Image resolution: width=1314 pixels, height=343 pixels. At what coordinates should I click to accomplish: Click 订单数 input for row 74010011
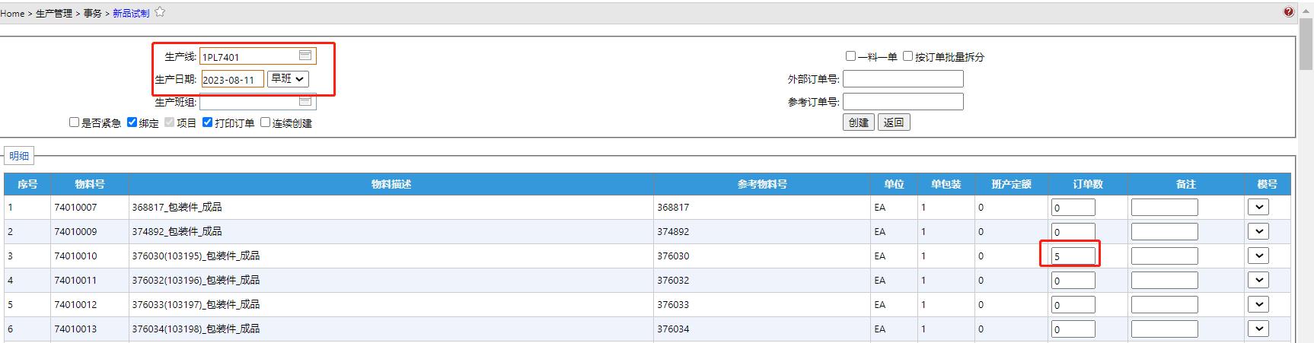tap(1073, 280)
